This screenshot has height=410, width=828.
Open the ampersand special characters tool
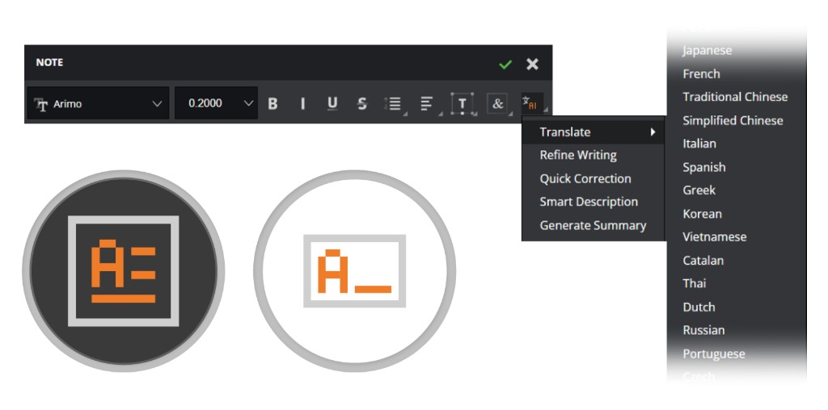point(497,103)
